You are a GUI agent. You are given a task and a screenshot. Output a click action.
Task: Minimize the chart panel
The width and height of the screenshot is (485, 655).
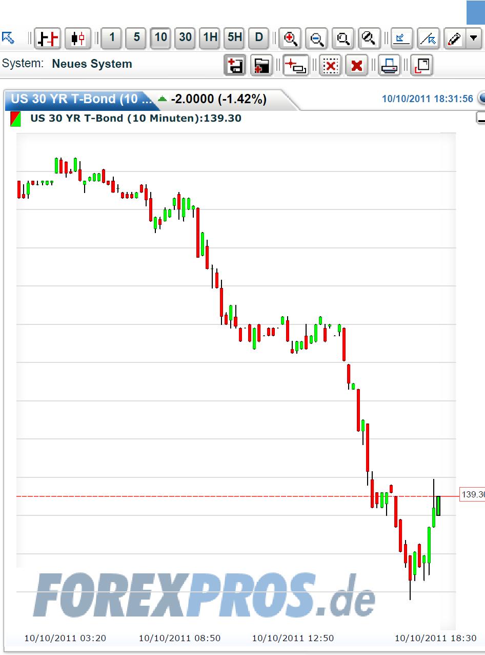481,119
